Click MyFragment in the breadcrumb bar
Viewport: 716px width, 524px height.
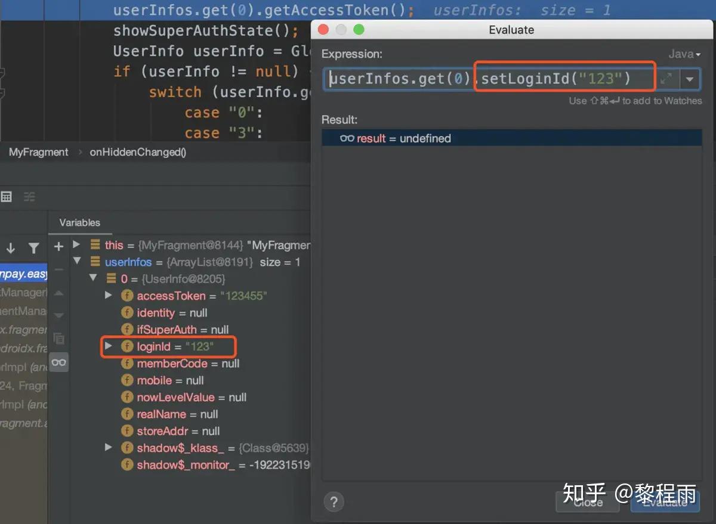(38, 152)
